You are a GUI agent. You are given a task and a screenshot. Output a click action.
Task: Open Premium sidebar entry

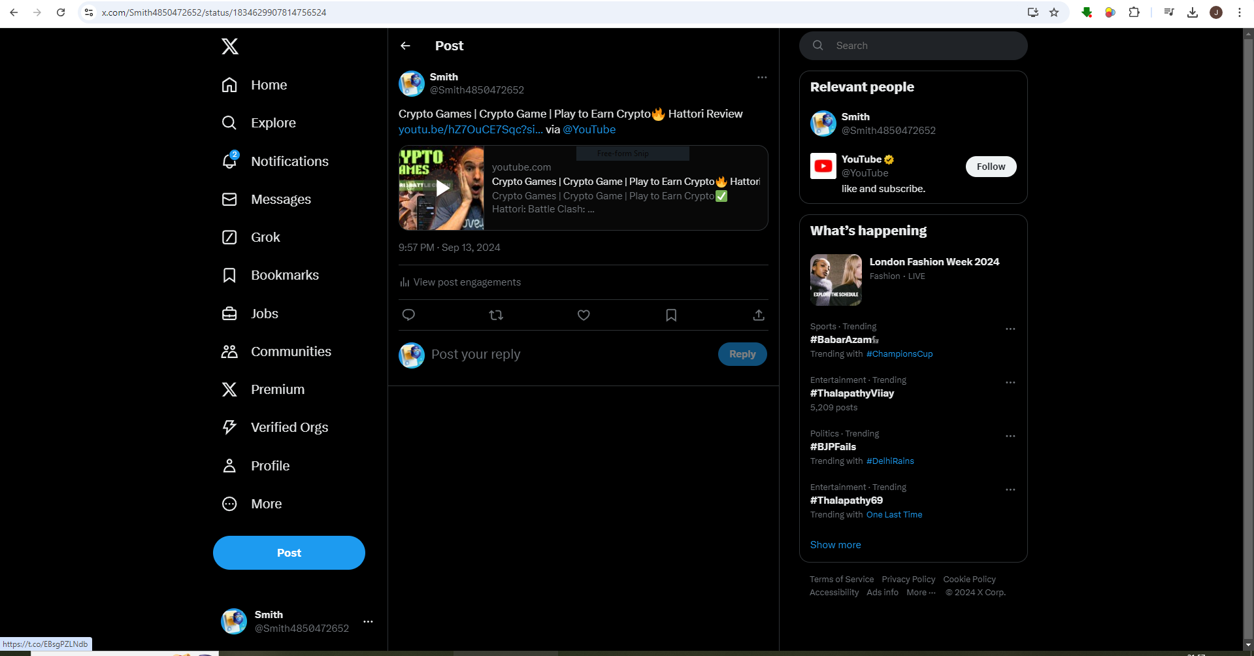(x=263, y=389)
